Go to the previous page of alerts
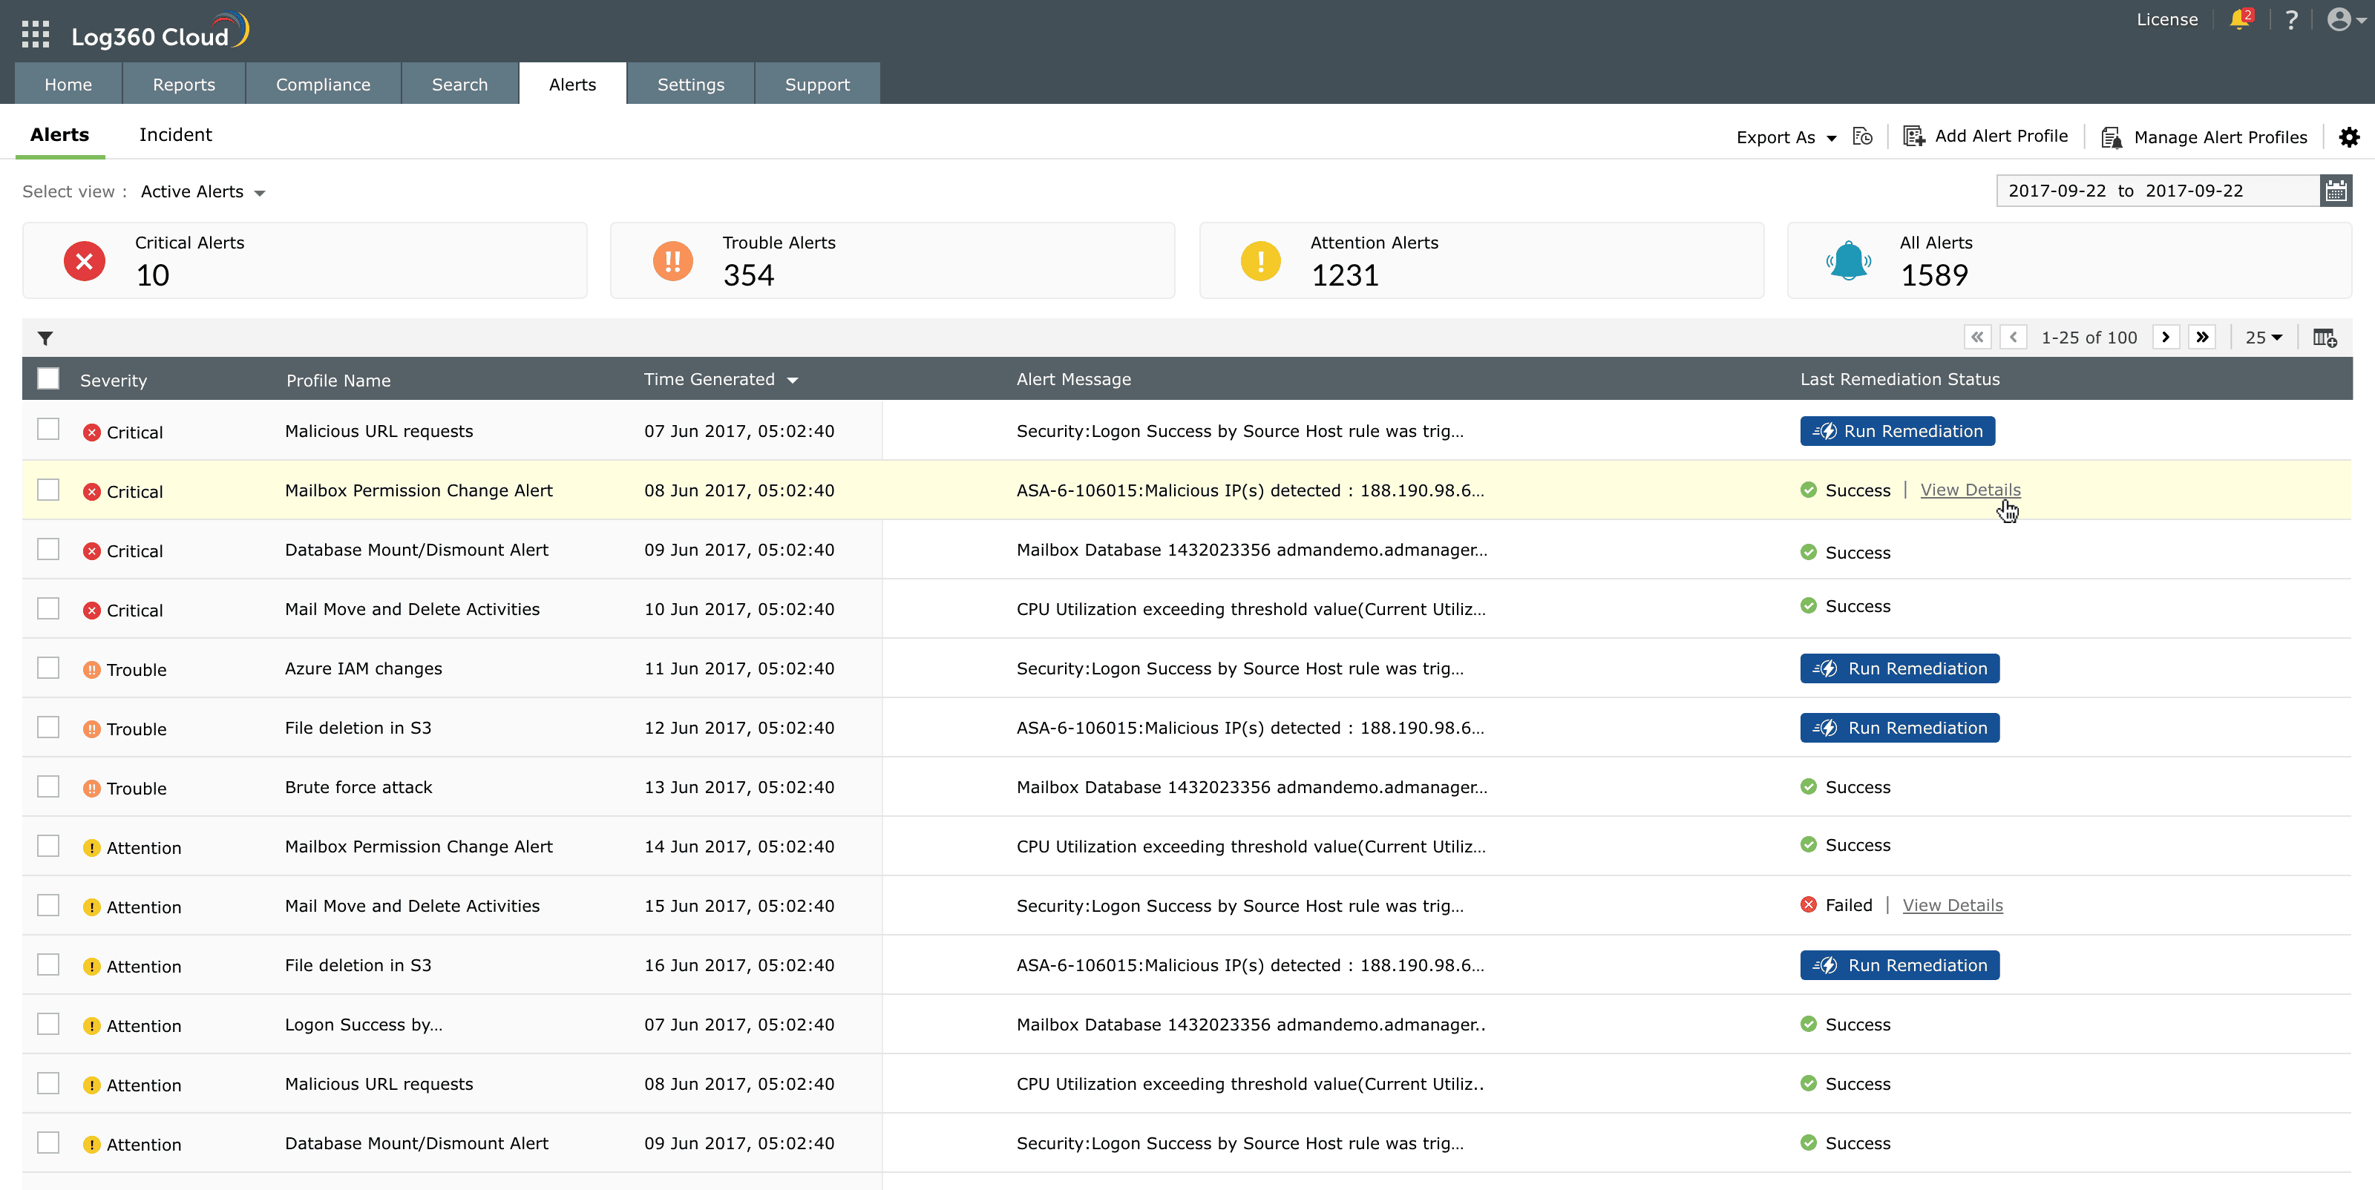This screenshot has height=1190, width=2375. click(2014, 338)
